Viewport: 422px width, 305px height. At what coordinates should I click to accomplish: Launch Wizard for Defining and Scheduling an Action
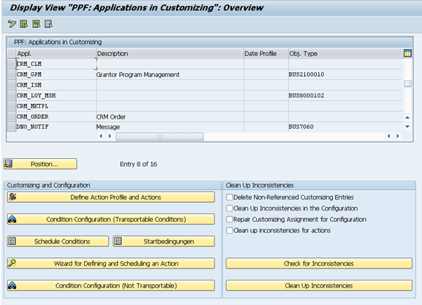coord(110,264)
